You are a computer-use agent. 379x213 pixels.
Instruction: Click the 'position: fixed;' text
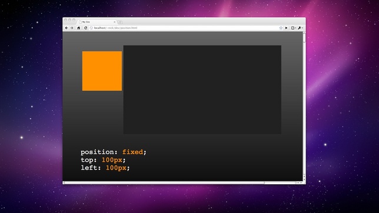tap(114, 152)
